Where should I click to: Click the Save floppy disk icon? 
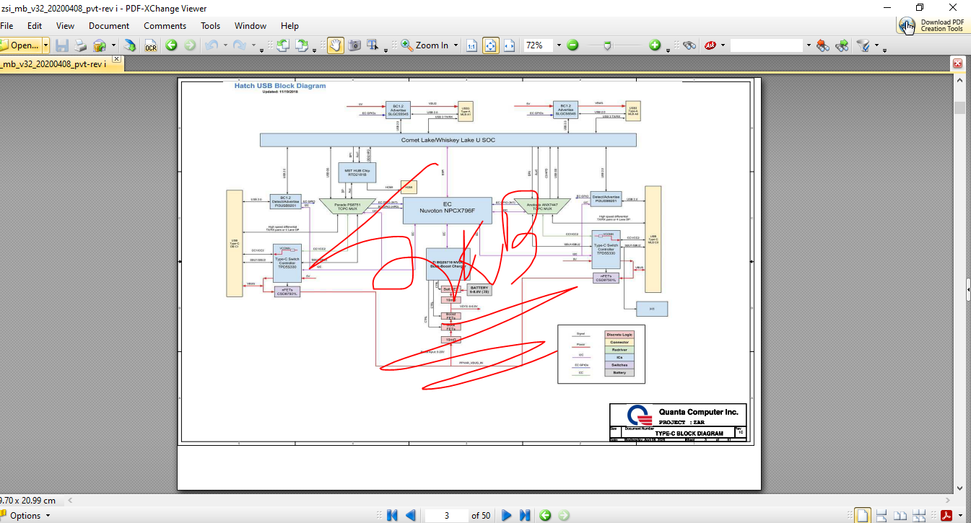[62, 45]
